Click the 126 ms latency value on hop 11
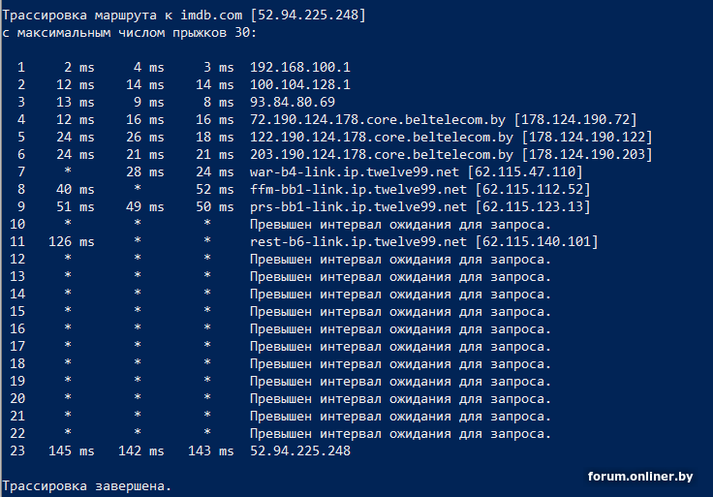This screenshot has height=497, width=713. tap(72, 241)
